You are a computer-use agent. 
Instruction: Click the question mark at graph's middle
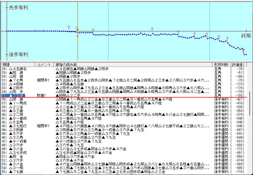152,29
